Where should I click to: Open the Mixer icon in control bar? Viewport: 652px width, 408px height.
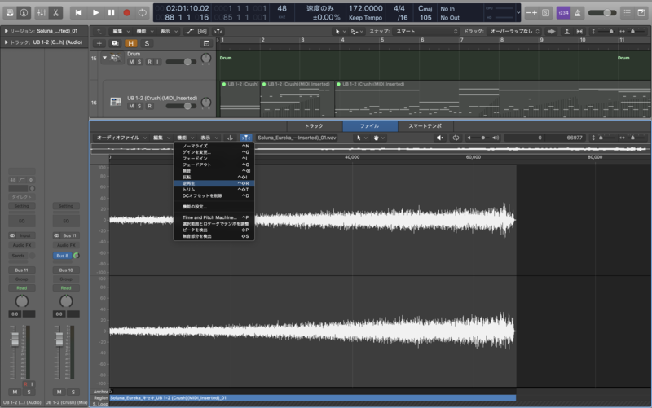coord(42,13)
